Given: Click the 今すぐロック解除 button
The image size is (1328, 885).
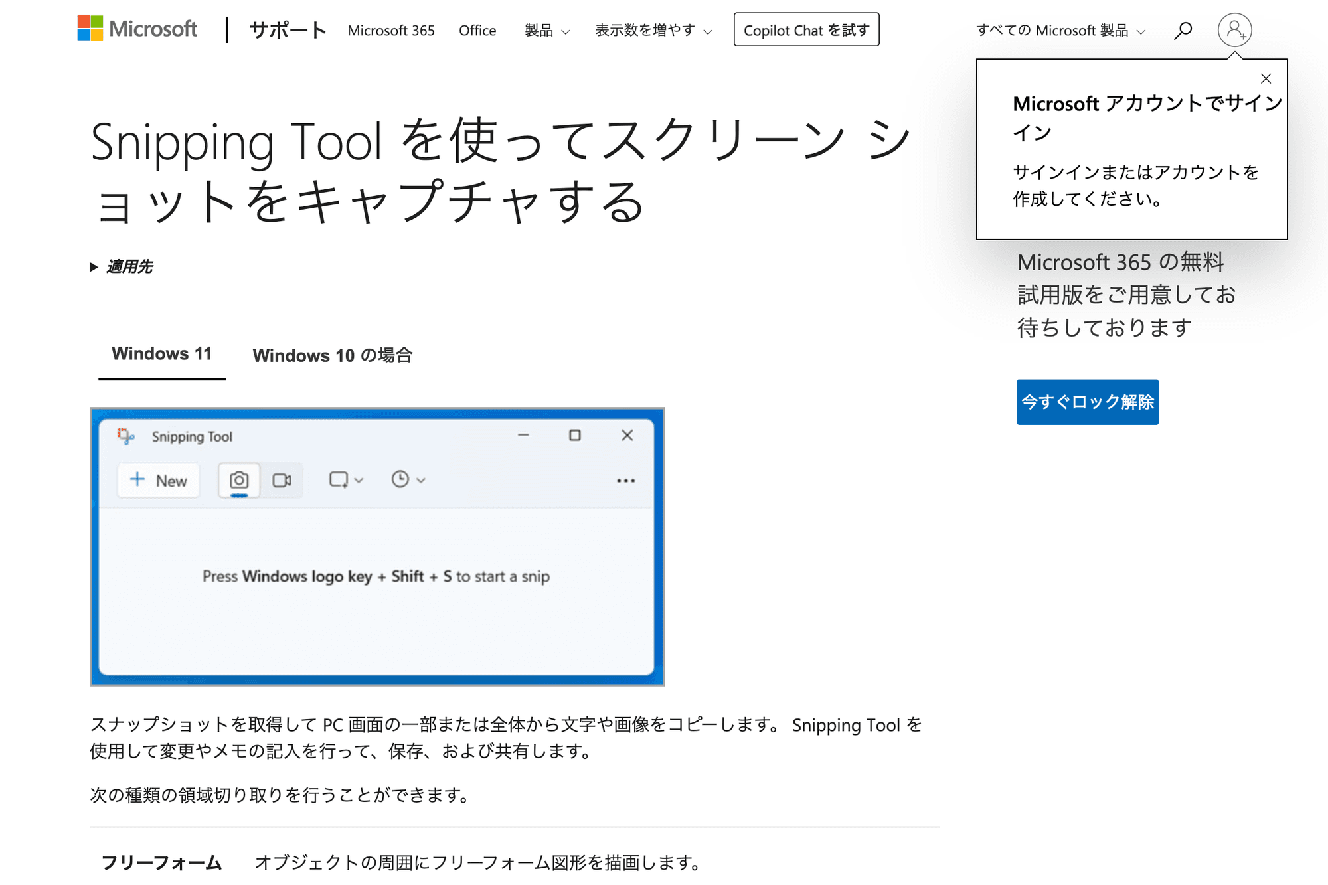Looking at the screenshot, I should 1088,402.
